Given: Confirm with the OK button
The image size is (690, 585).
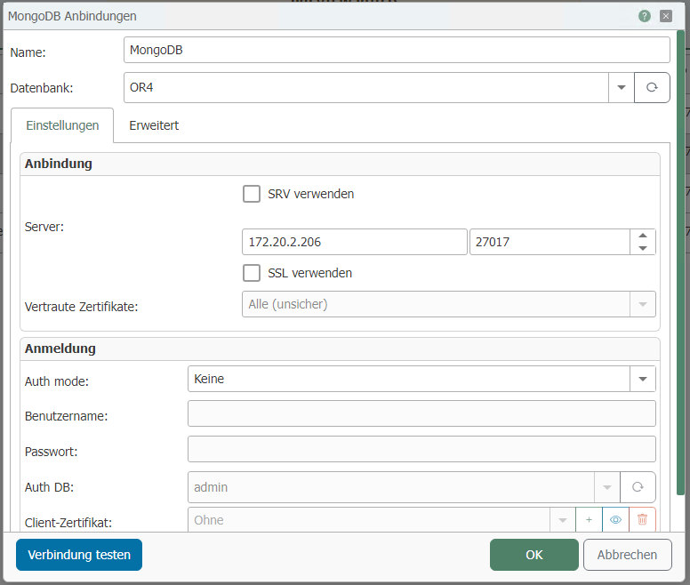Looking at the screenshot, I should click(x=534, y=555).
